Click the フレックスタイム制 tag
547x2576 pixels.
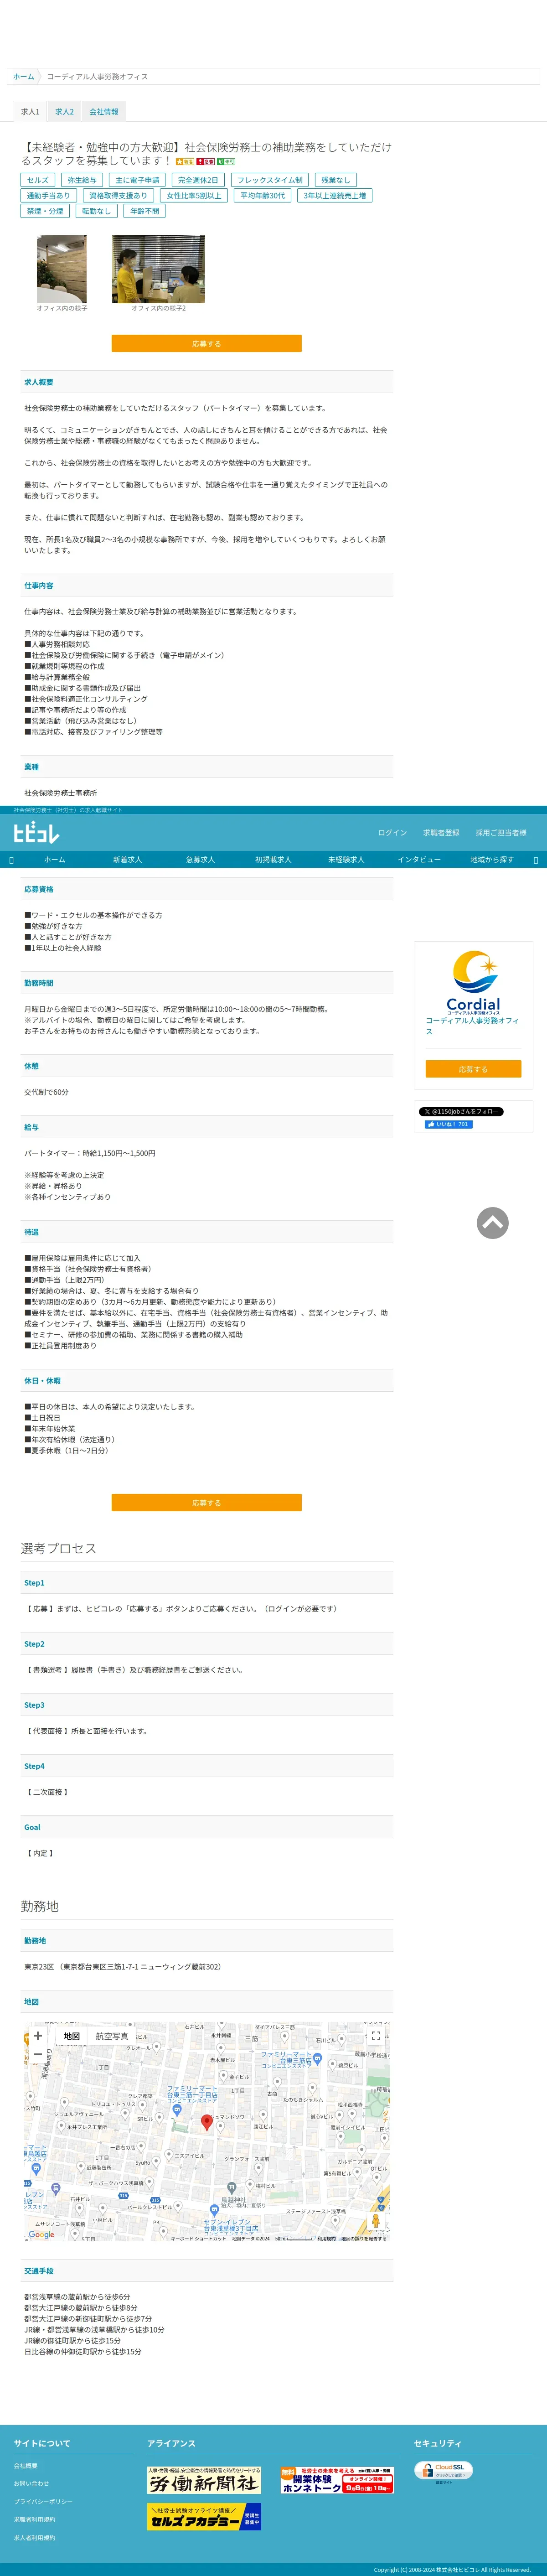pos(270,180)
